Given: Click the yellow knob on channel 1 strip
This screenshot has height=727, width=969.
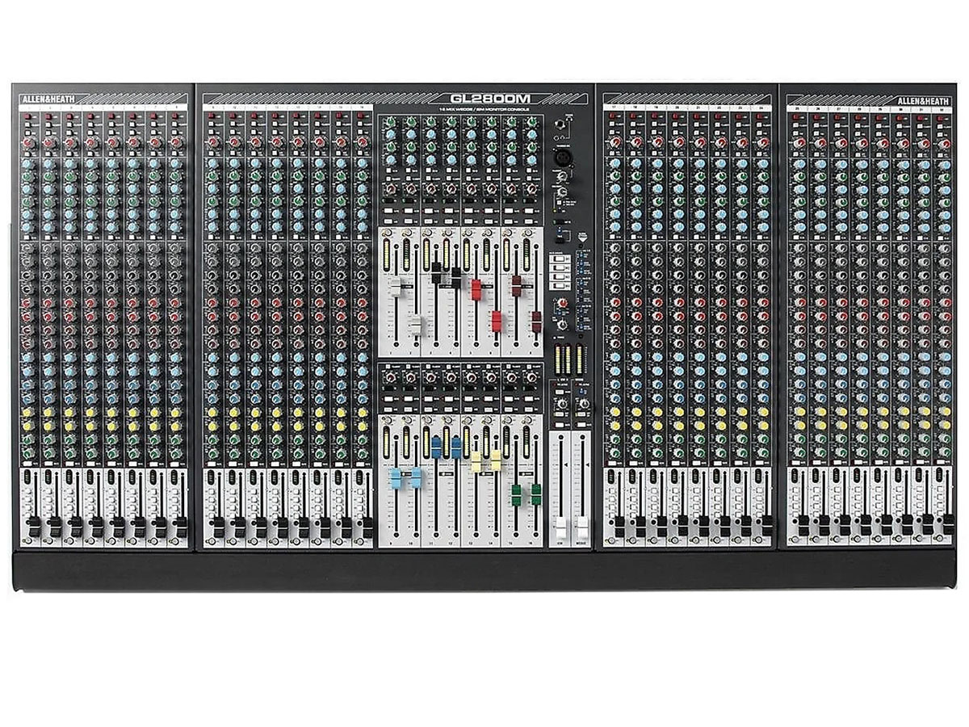Looking at the screenshot, I should 28,413.
